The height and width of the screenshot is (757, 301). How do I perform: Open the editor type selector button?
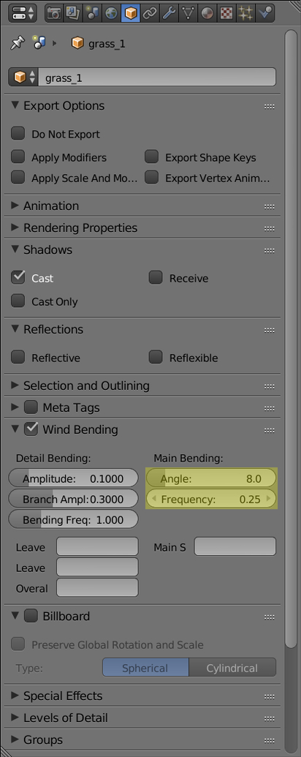coord(23,13)
